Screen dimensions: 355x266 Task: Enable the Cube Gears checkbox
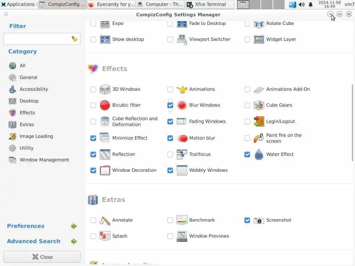tap(247, 105)
